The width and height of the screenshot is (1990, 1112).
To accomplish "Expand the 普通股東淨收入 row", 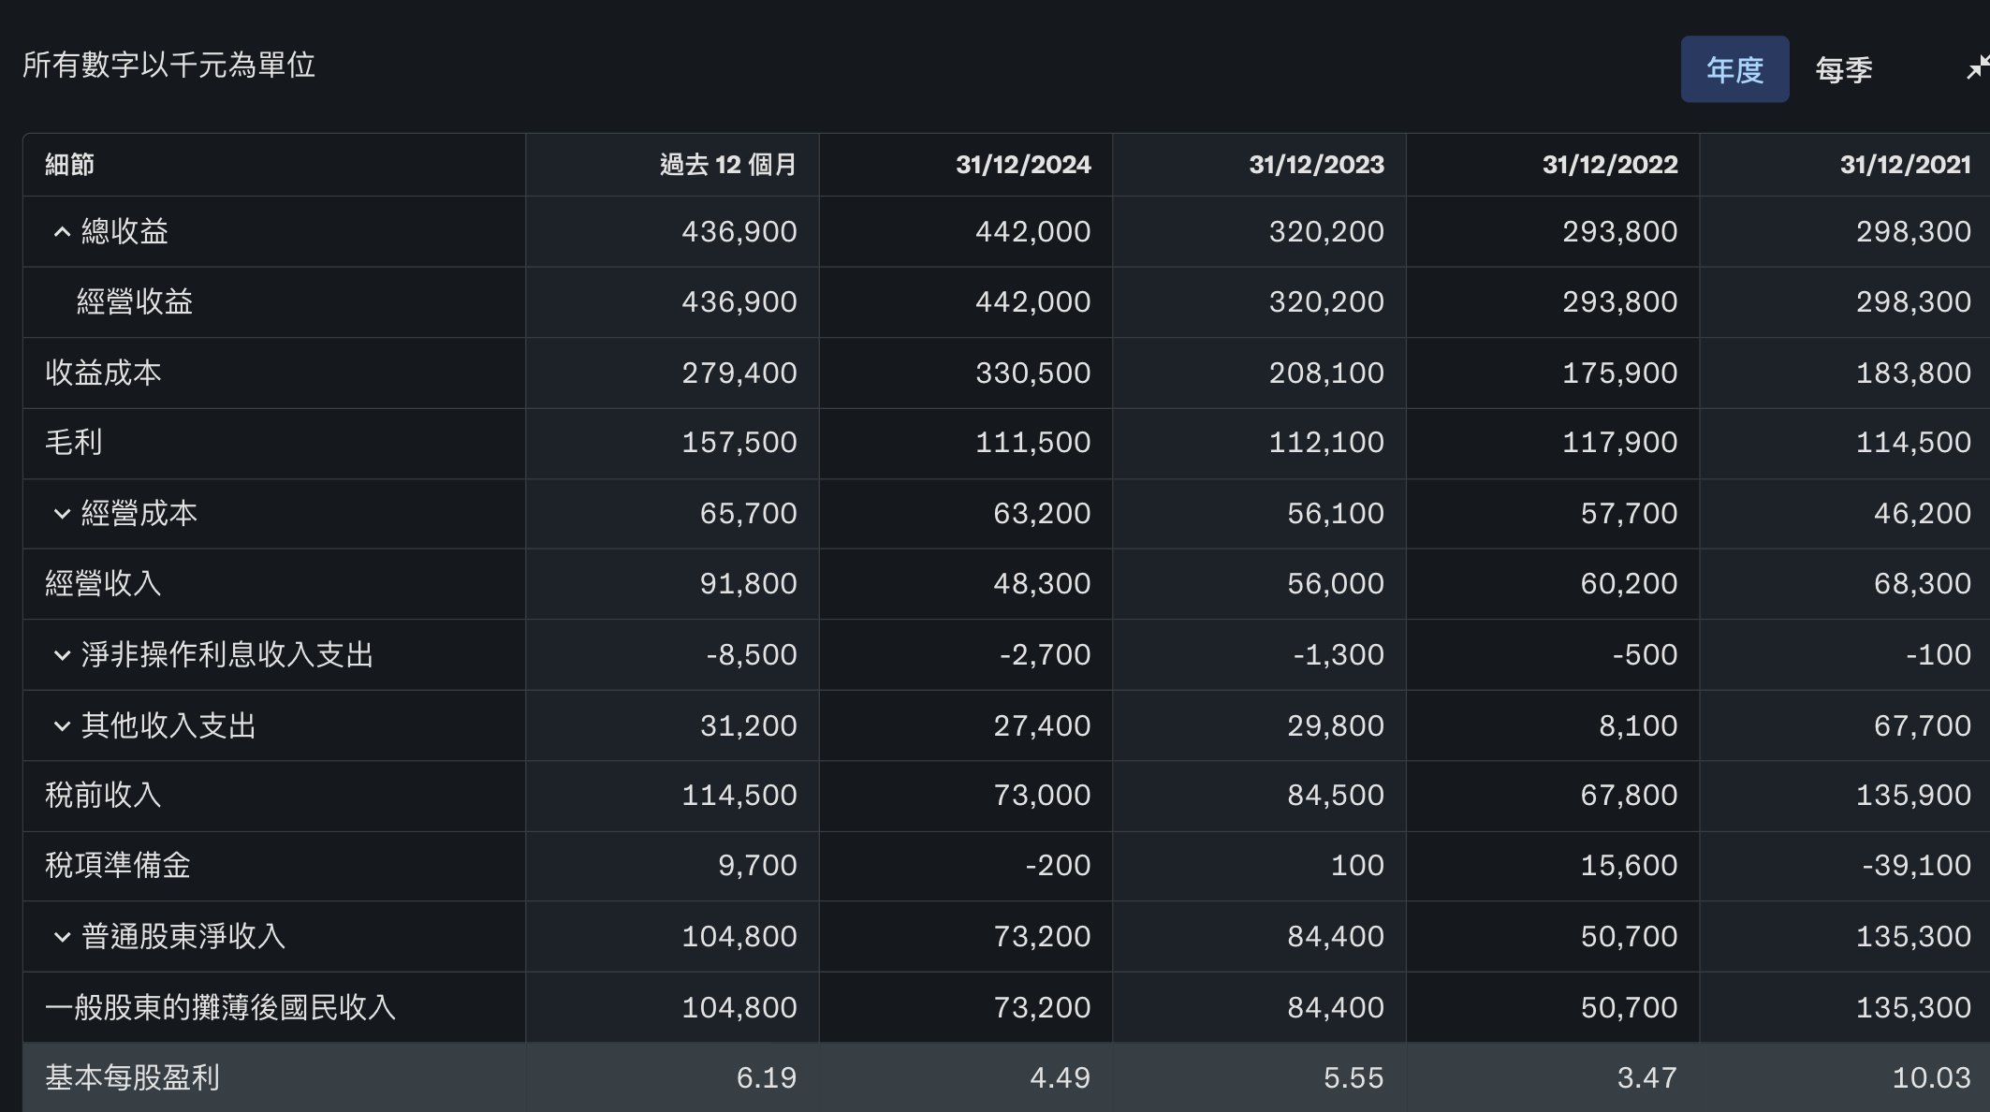I will tap(62, 936).
